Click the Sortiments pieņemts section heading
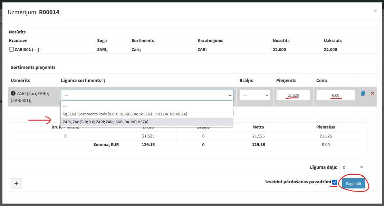 point(33,67)
